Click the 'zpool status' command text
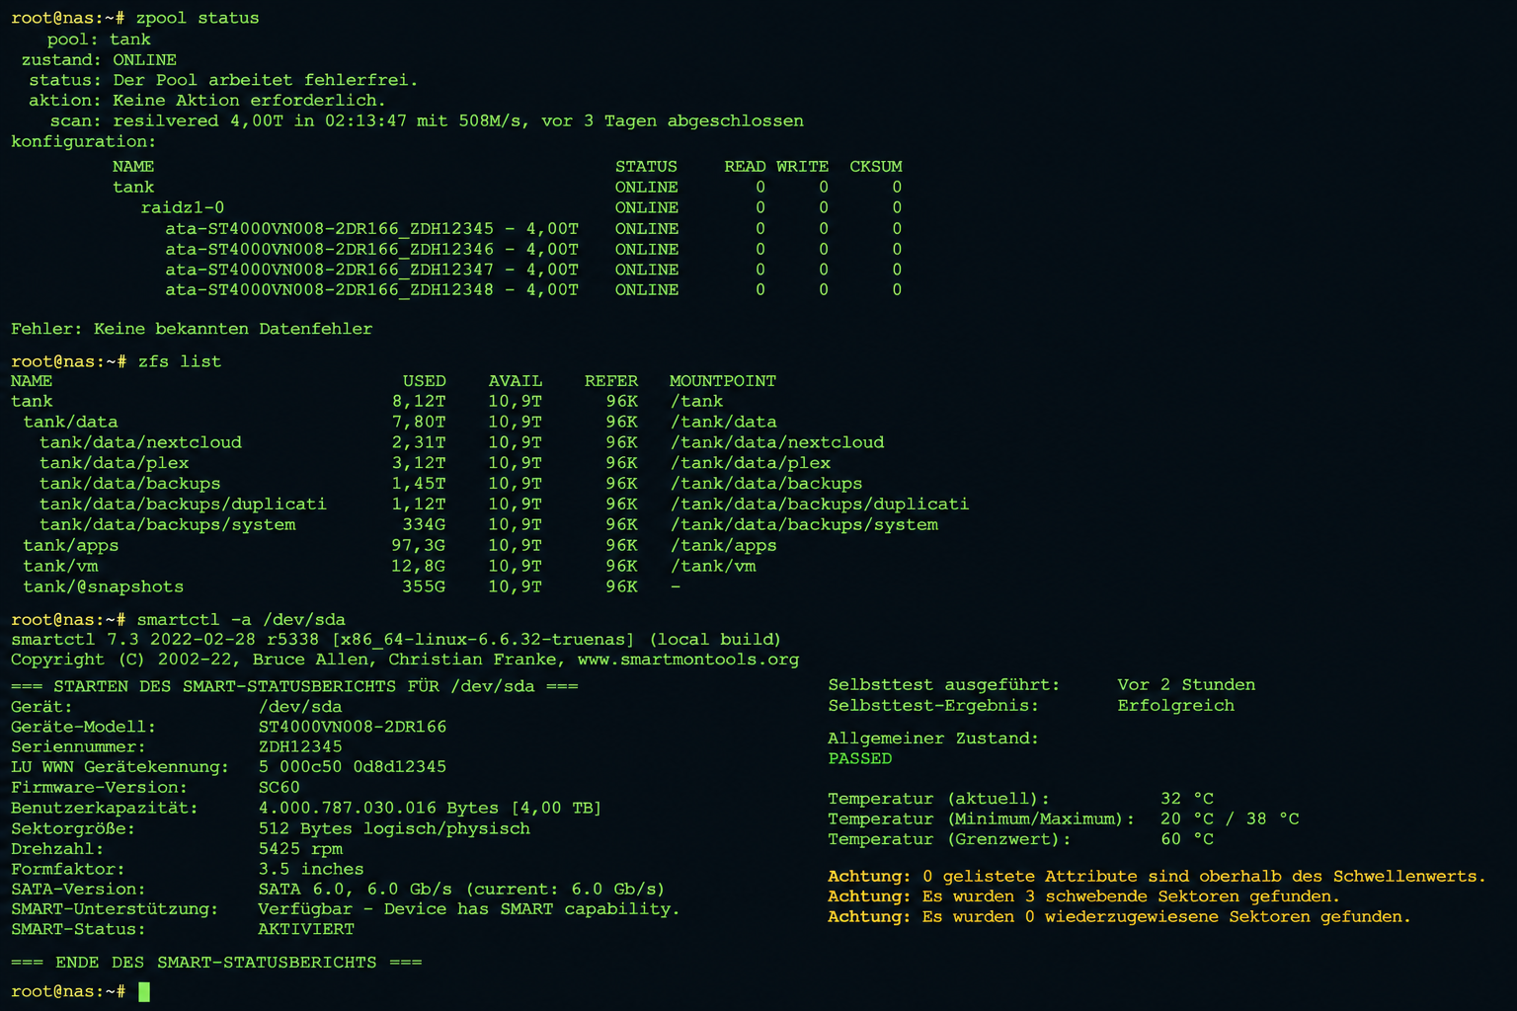1517x1011 pixels. click(x=198, y=18)
